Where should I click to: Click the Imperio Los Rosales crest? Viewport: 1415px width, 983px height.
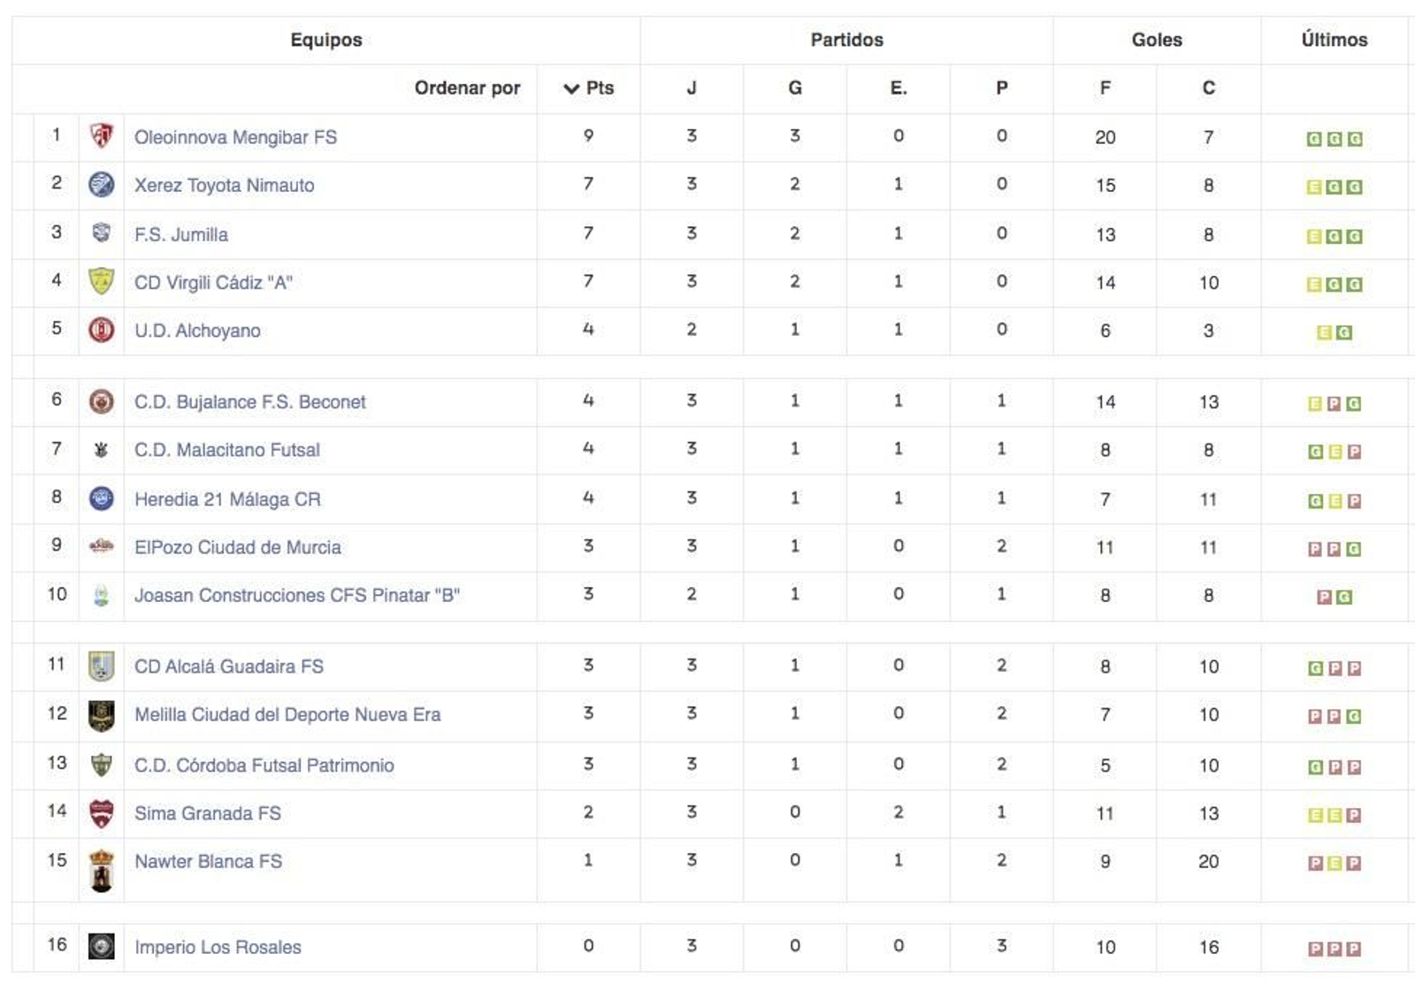tap(102, 947)
